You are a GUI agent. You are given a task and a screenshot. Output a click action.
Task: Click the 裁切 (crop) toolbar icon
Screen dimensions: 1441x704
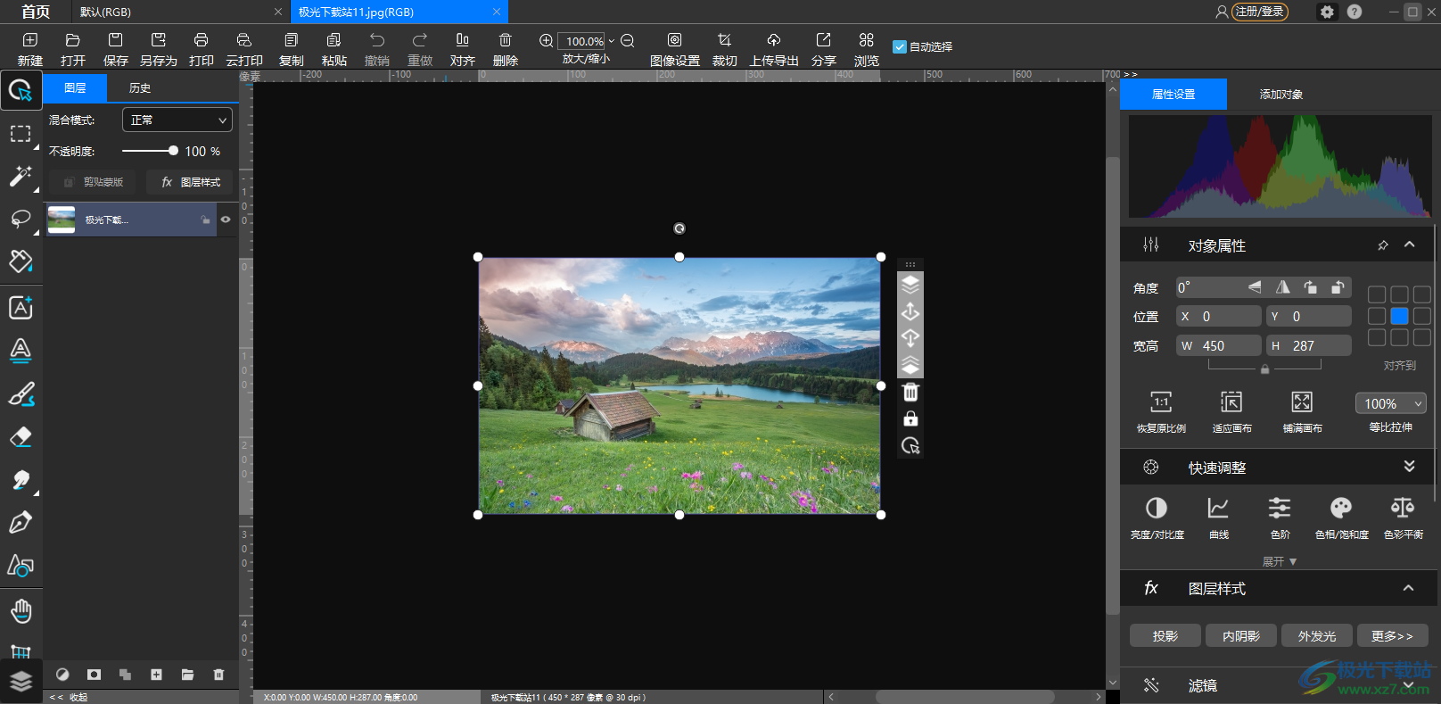[x=725, y=40]
